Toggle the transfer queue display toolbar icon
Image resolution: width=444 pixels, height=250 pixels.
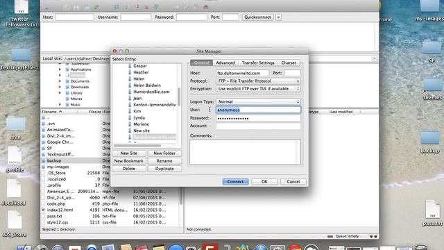click(x=96, y=7)
